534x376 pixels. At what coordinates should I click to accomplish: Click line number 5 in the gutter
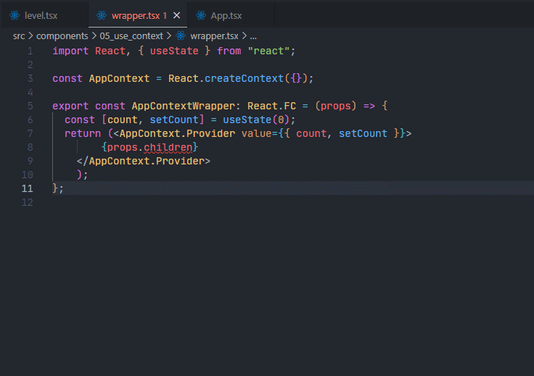30,106
